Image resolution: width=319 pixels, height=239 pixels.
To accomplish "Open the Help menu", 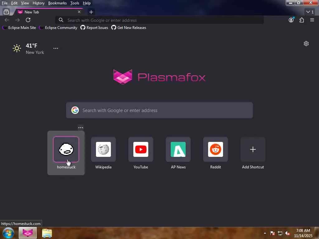I will click(x=87, y=3).
